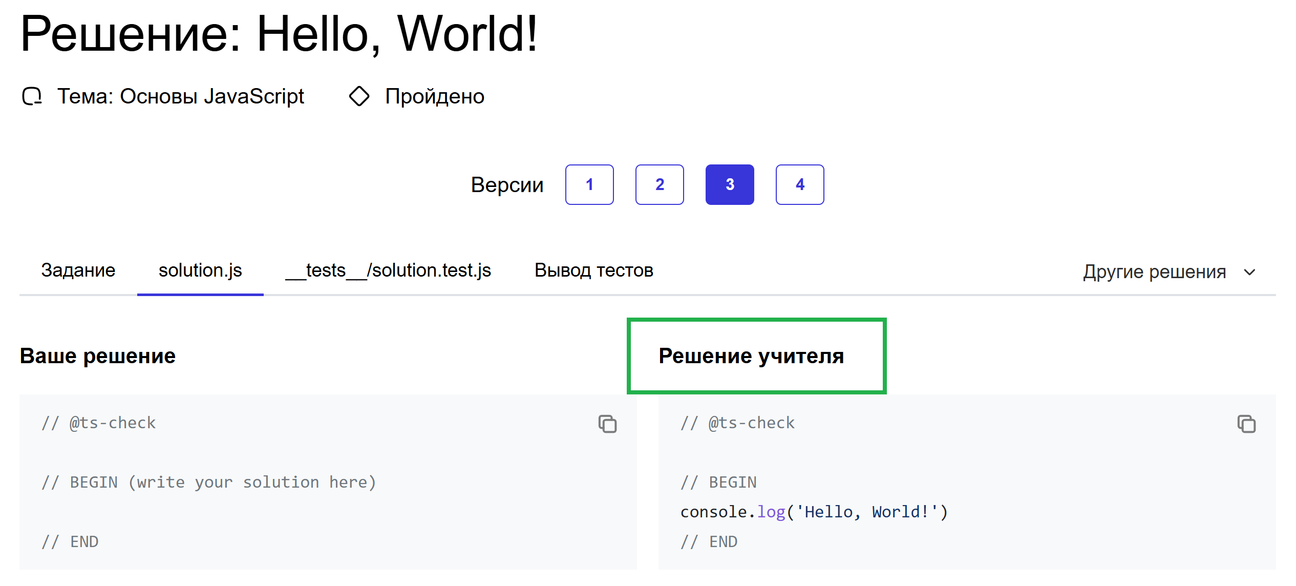Open the Задание tab
This screenshot has height=586, width=1296.
[78, 270]
